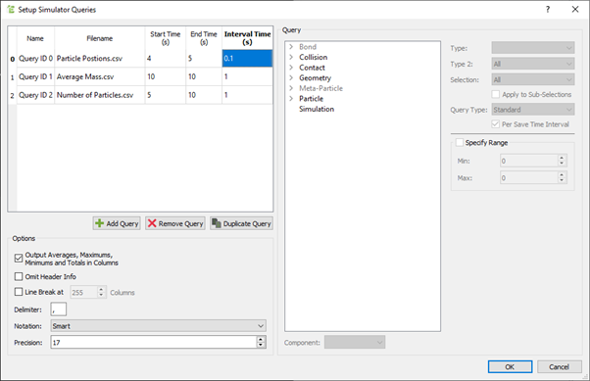Expand the Geometry tree arrow
This screenshot has width=590, height=381.
coord(291,77)
